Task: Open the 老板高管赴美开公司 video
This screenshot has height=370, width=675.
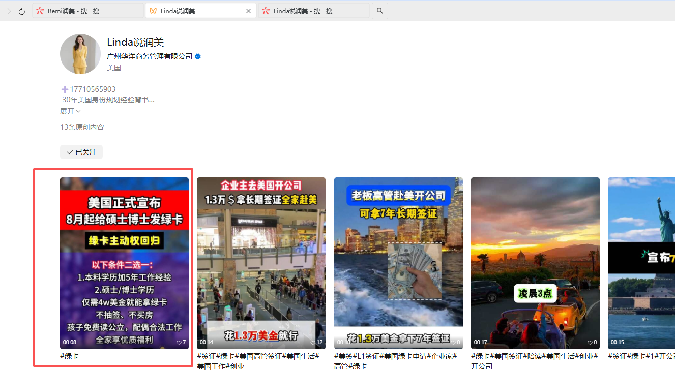Action: [398, 263]
